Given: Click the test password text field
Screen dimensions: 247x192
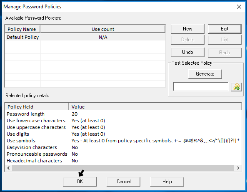Looking at the screenshot, I should tap(200, 86).
